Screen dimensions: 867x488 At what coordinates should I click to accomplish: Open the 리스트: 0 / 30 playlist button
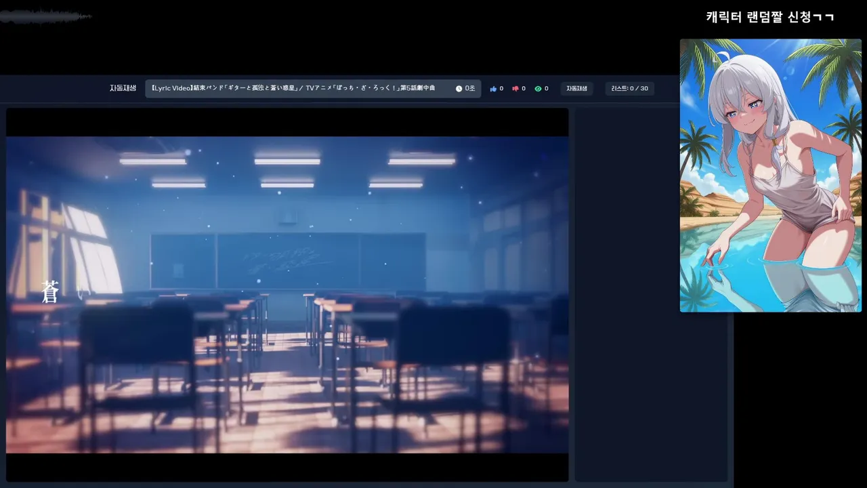pos(630,89)
